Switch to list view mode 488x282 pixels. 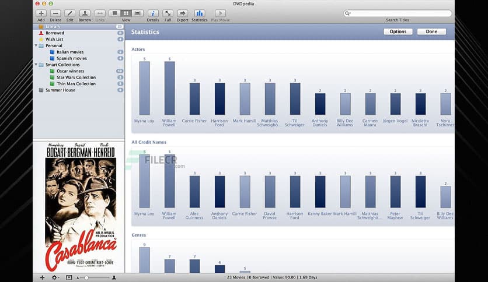pos(114,13)
